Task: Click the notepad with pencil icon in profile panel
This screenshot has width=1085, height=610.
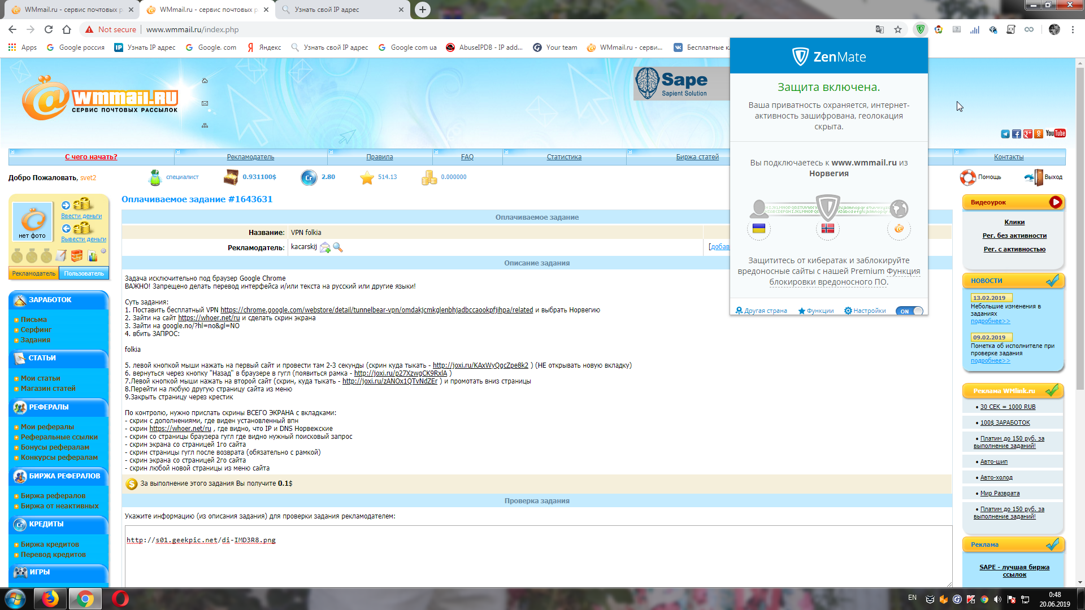Action: (x=61, y=256)
